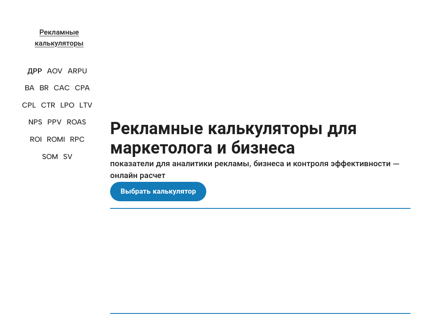432x324 pixels.
Task: Click the subtitle text about показатели для аналитики рекламы
Action: point(254,170)
